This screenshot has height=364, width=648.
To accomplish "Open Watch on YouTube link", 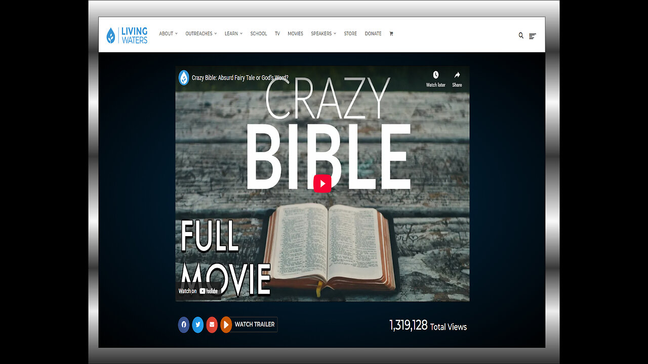I will coord(198,291).
